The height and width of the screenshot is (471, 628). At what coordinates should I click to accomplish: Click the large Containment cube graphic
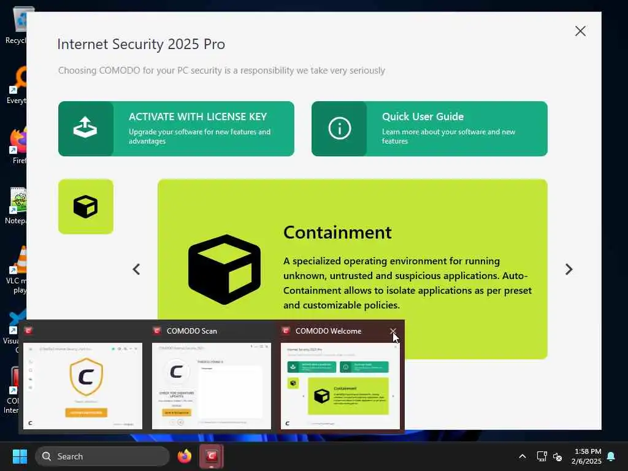tap(224, 270)
